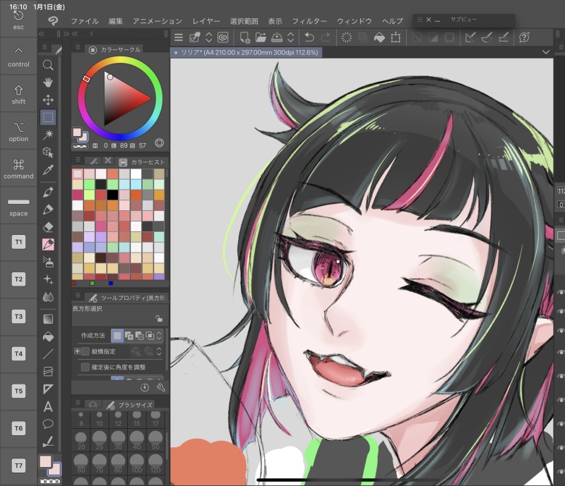The height and width of the screenshot is (486, 565).
Task: Toggle the command modifier key
Action: (18, 169)
